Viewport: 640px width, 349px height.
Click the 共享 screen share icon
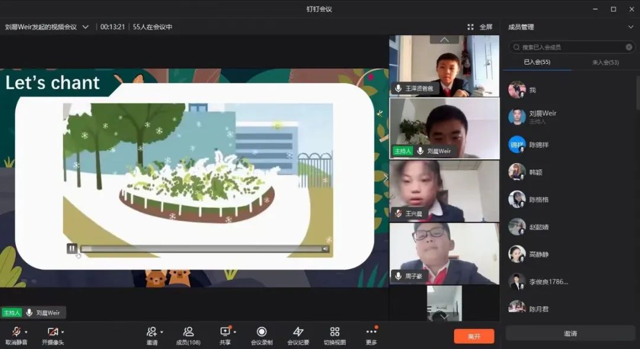coord(225,332)
